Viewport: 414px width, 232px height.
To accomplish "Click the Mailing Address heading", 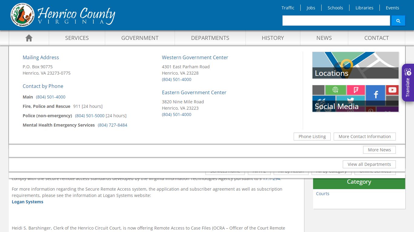I will click(41, 57).
